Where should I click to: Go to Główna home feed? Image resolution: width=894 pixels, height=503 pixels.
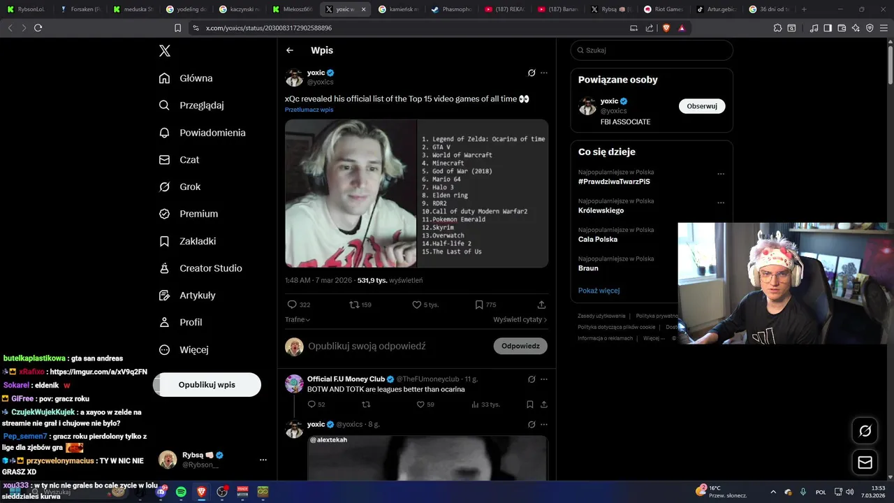(186, 78)
